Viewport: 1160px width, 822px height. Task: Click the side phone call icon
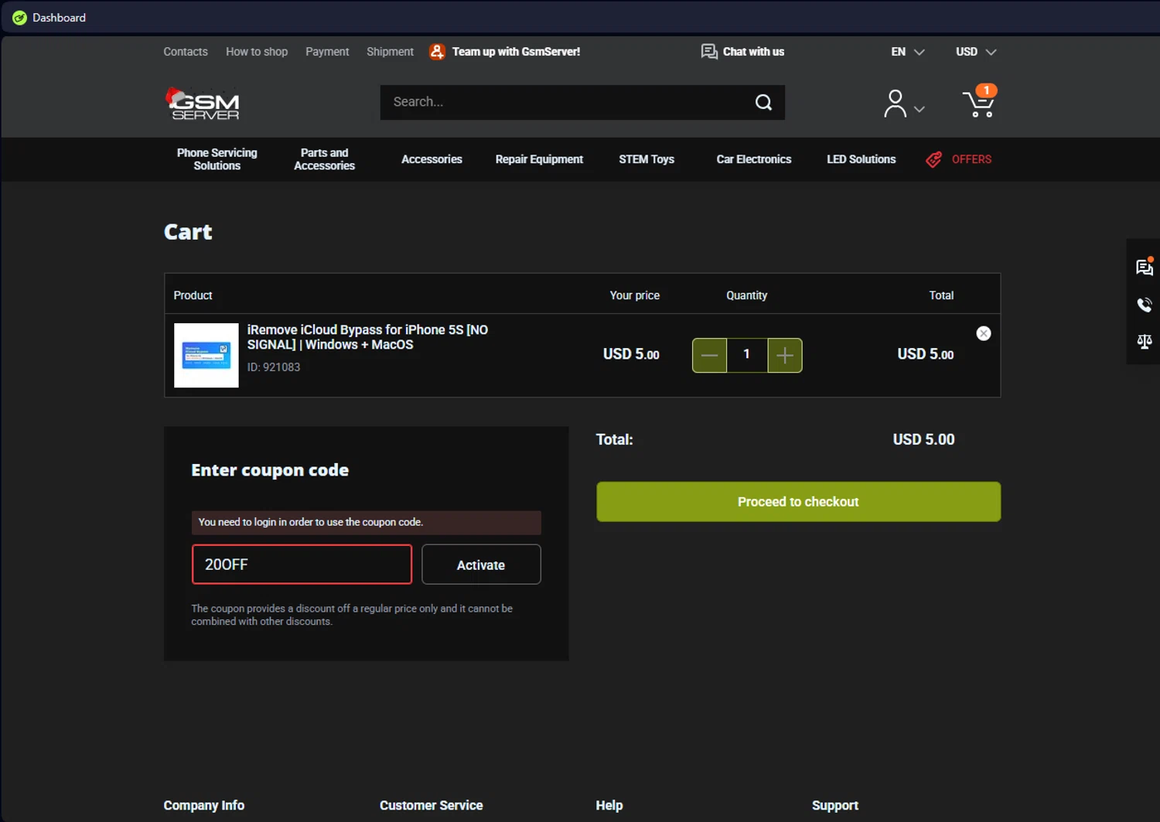(x=1145, y=305)
